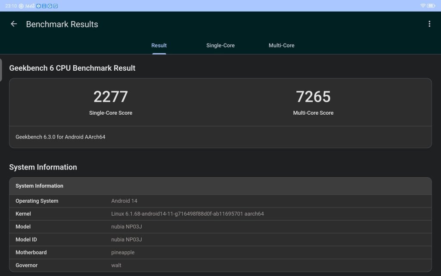Tap the 23:10 clock in status bar
The image size is (441, 276).
[11, 6]
